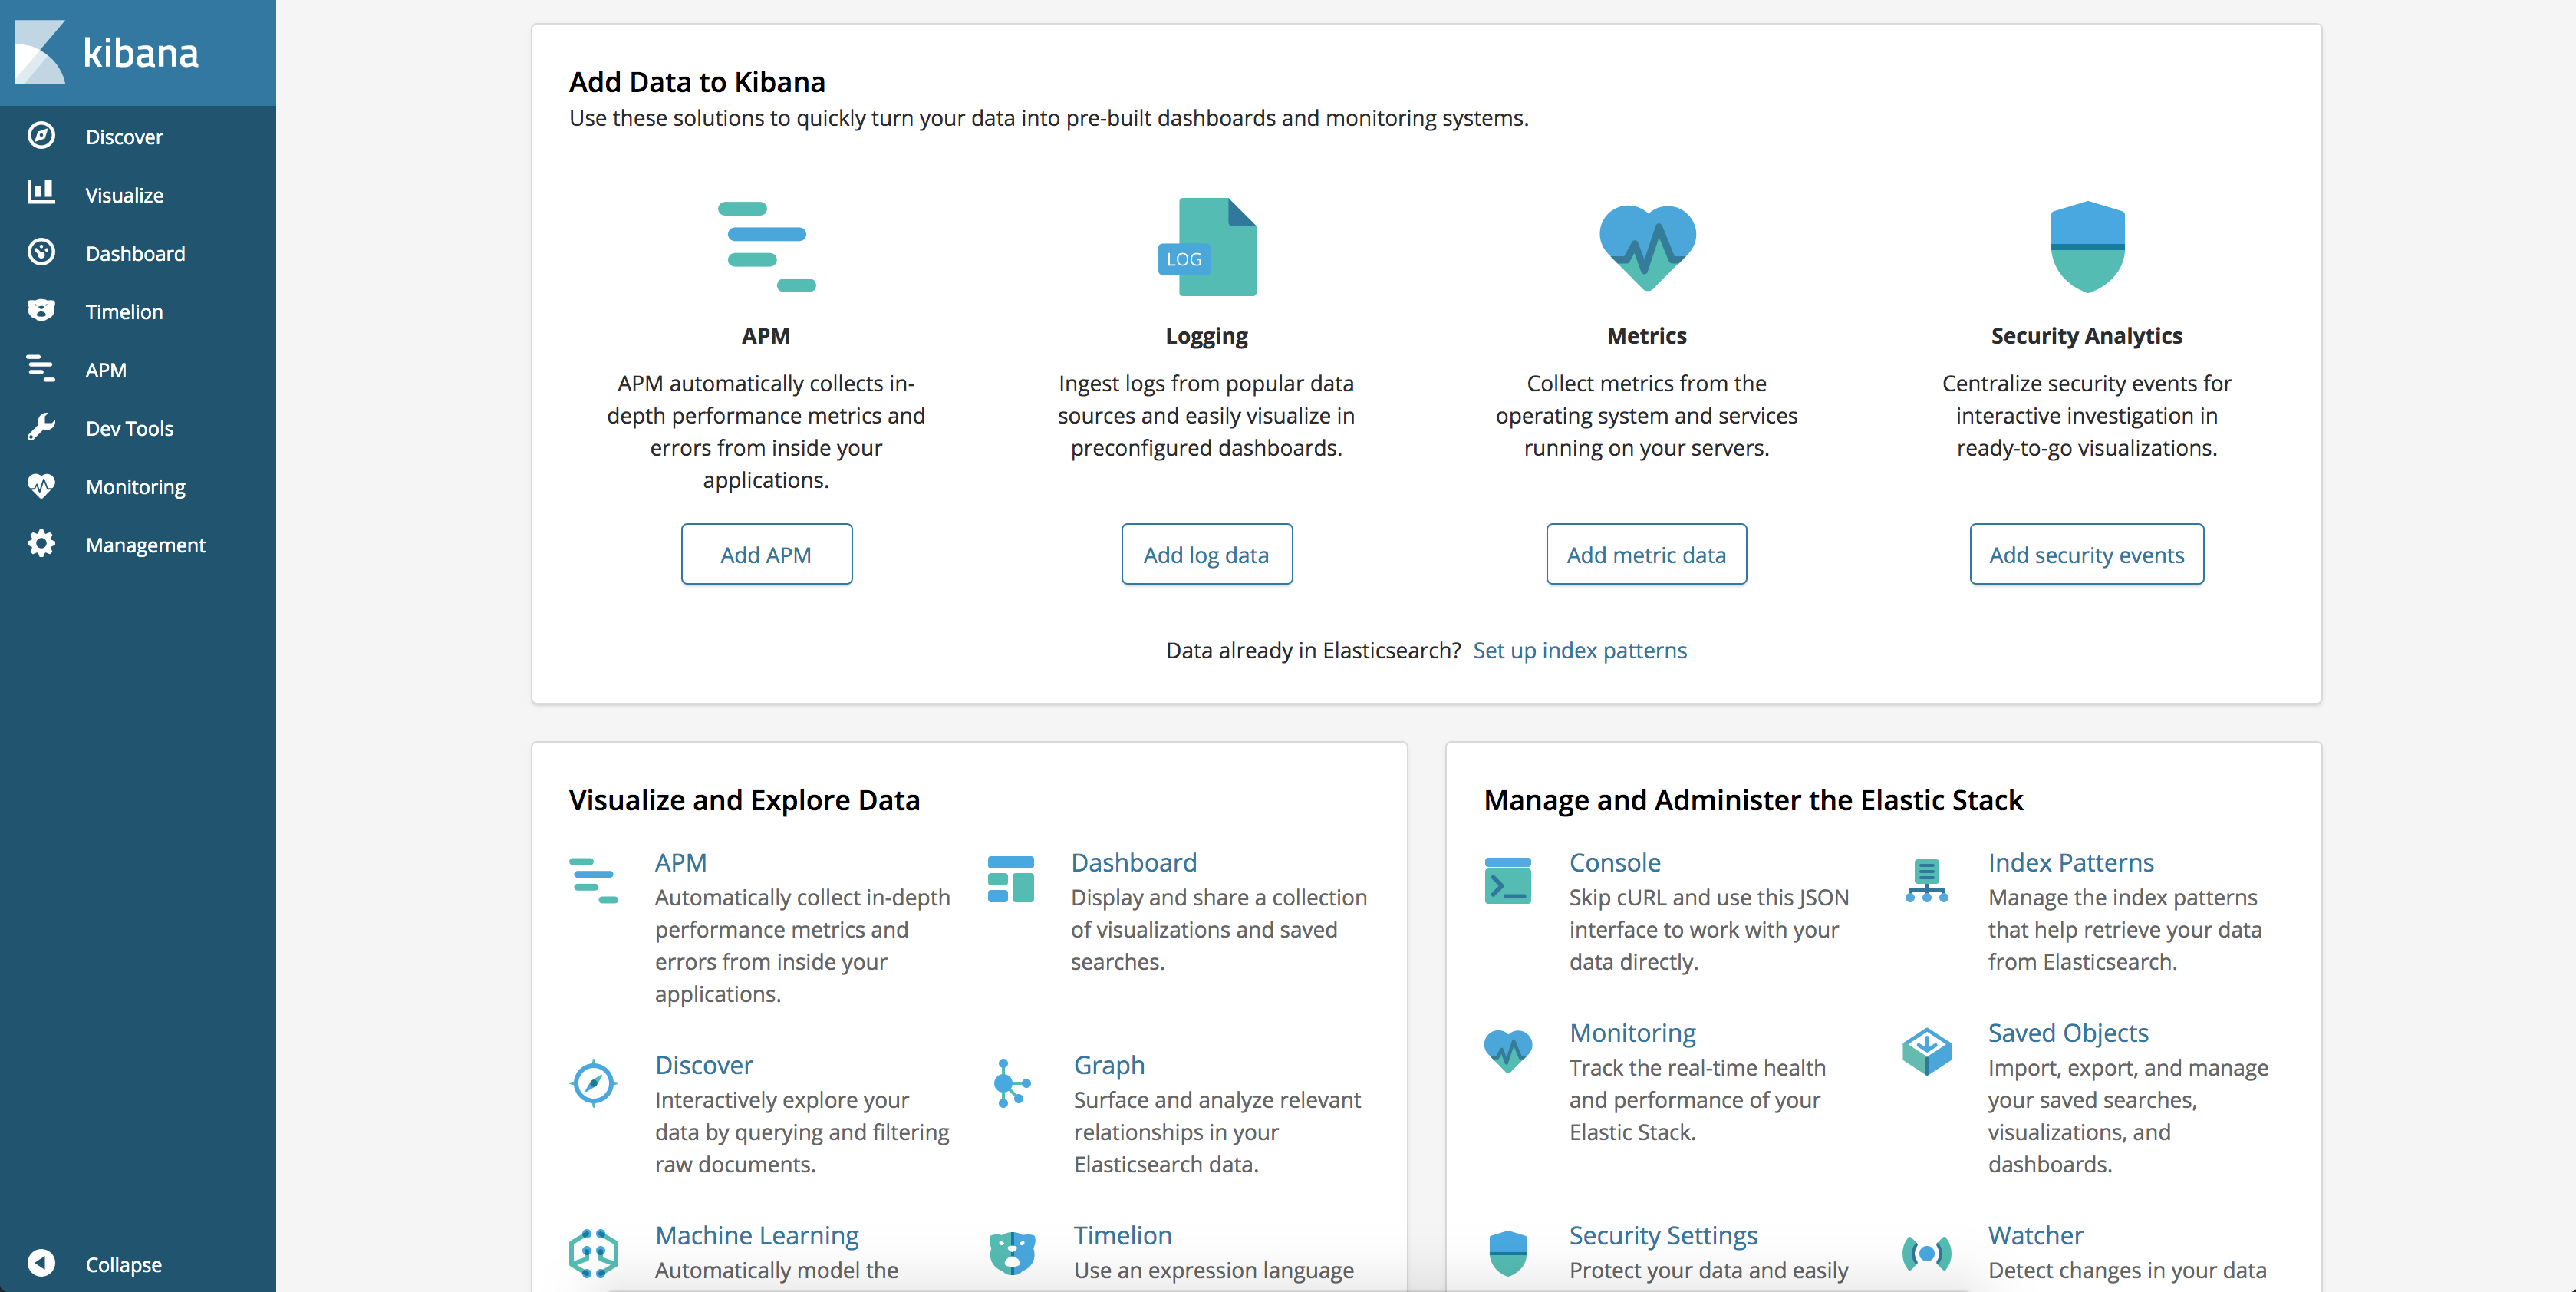Click the Management gear icon
2576x1292 pixels.
pos(41,544)
